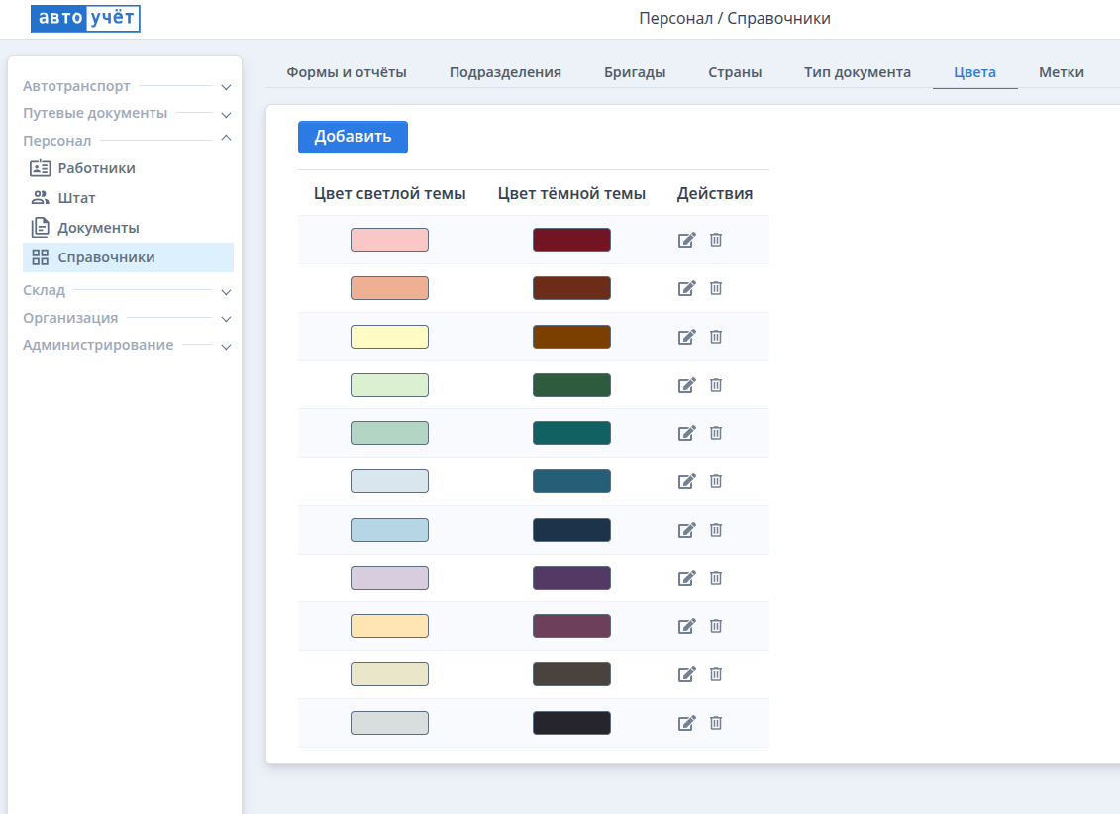
Task: Delete the pale green color row
Action: [716, 385]
